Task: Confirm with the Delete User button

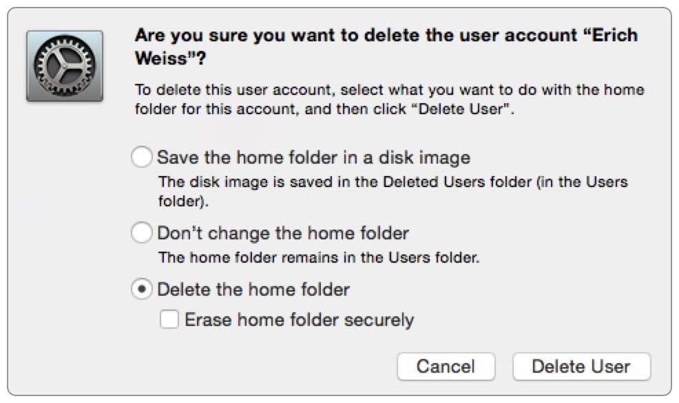Action: (581, 366)
